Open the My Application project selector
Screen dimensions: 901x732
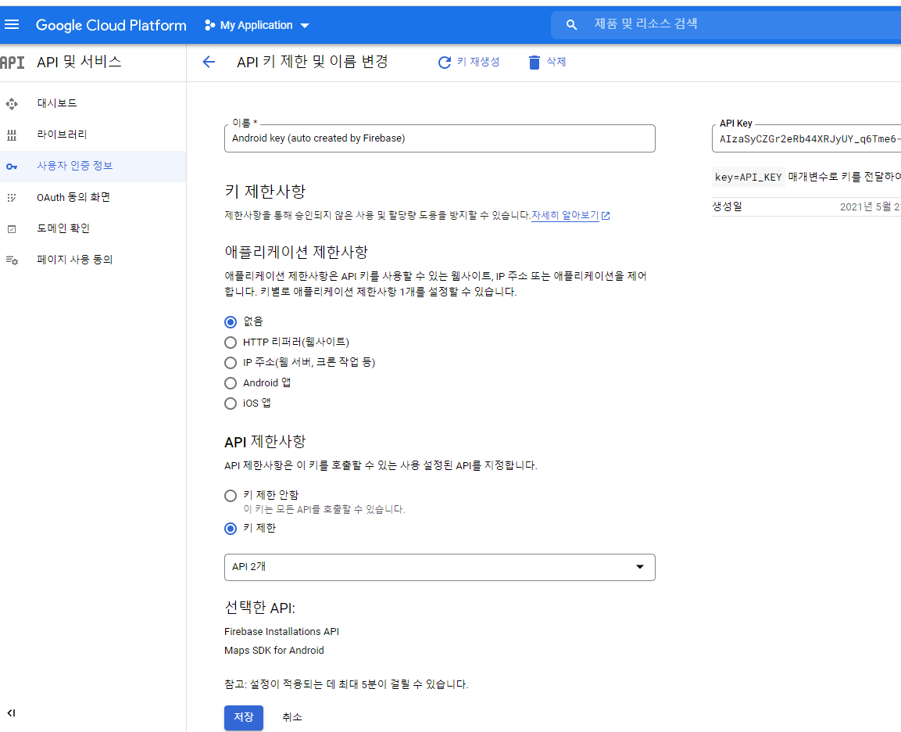[x=257, y=25]
